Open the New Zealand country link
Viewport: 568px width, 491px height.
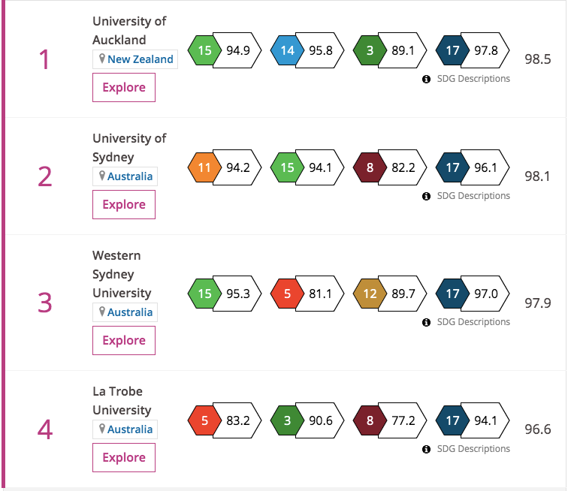click(140, 59)
